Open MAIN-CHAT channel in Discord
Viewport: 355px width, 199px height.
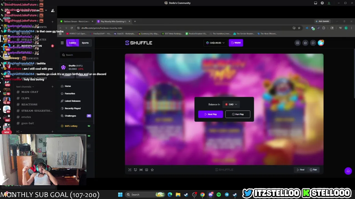pyautogui.click(x=30, y=92)
